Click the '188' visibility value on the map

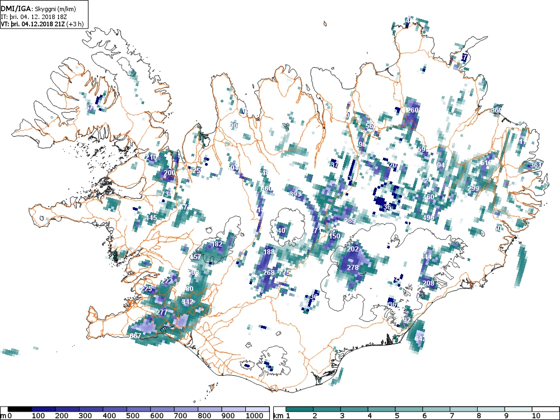click(x=269, y=252)
